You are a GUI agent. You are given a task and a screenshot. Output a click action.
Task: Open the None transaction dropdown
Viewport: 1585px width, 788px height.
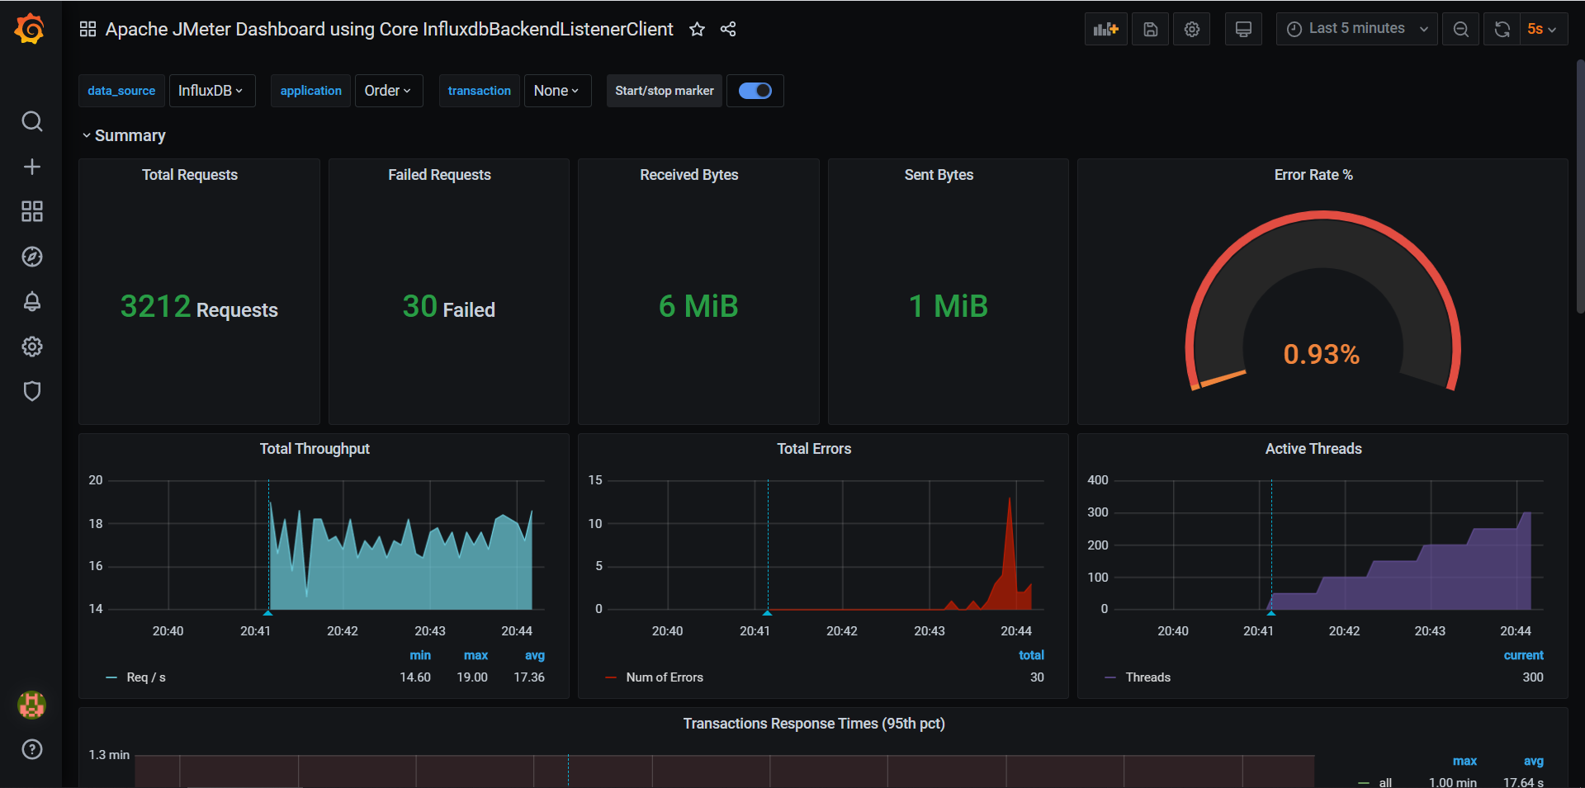coord(557,91)
